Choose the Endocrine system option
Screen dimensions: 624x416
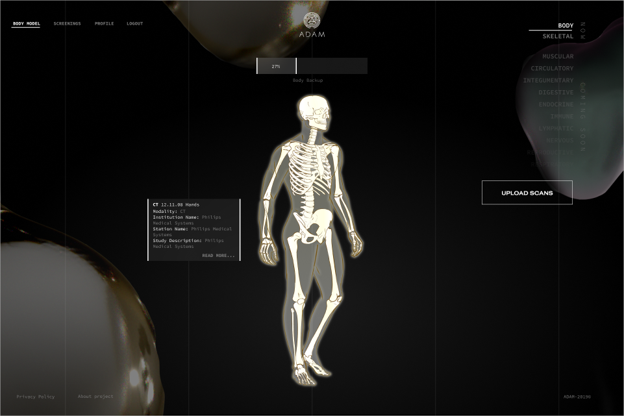555,104
